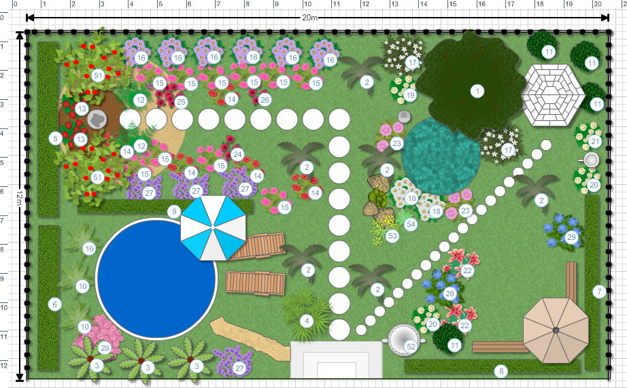Select label 20 beneath the white cup fountain
This screenshot has height=388, width=627.
coord(594,185)
